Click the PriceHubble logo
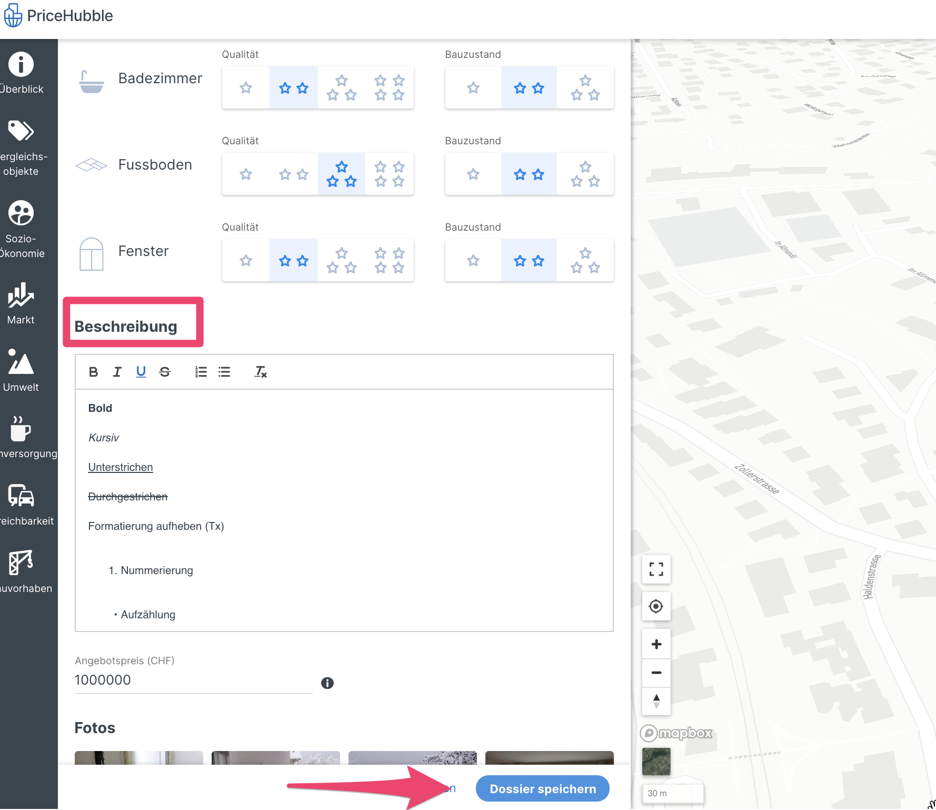This screenshot has width=936, height=810. click(x=58, y=16)
